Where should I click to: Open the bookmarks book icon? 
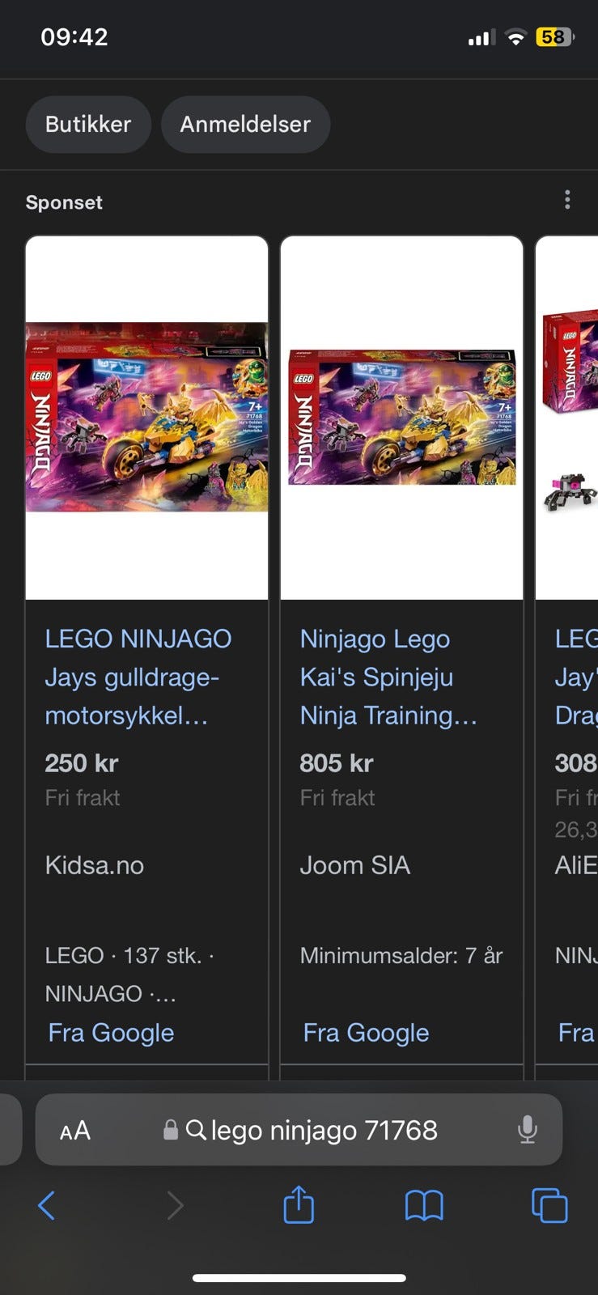tap(424, 1206)
